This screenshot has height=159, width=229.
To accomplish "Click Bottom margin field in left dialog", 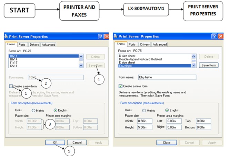I will click(91, 127).
